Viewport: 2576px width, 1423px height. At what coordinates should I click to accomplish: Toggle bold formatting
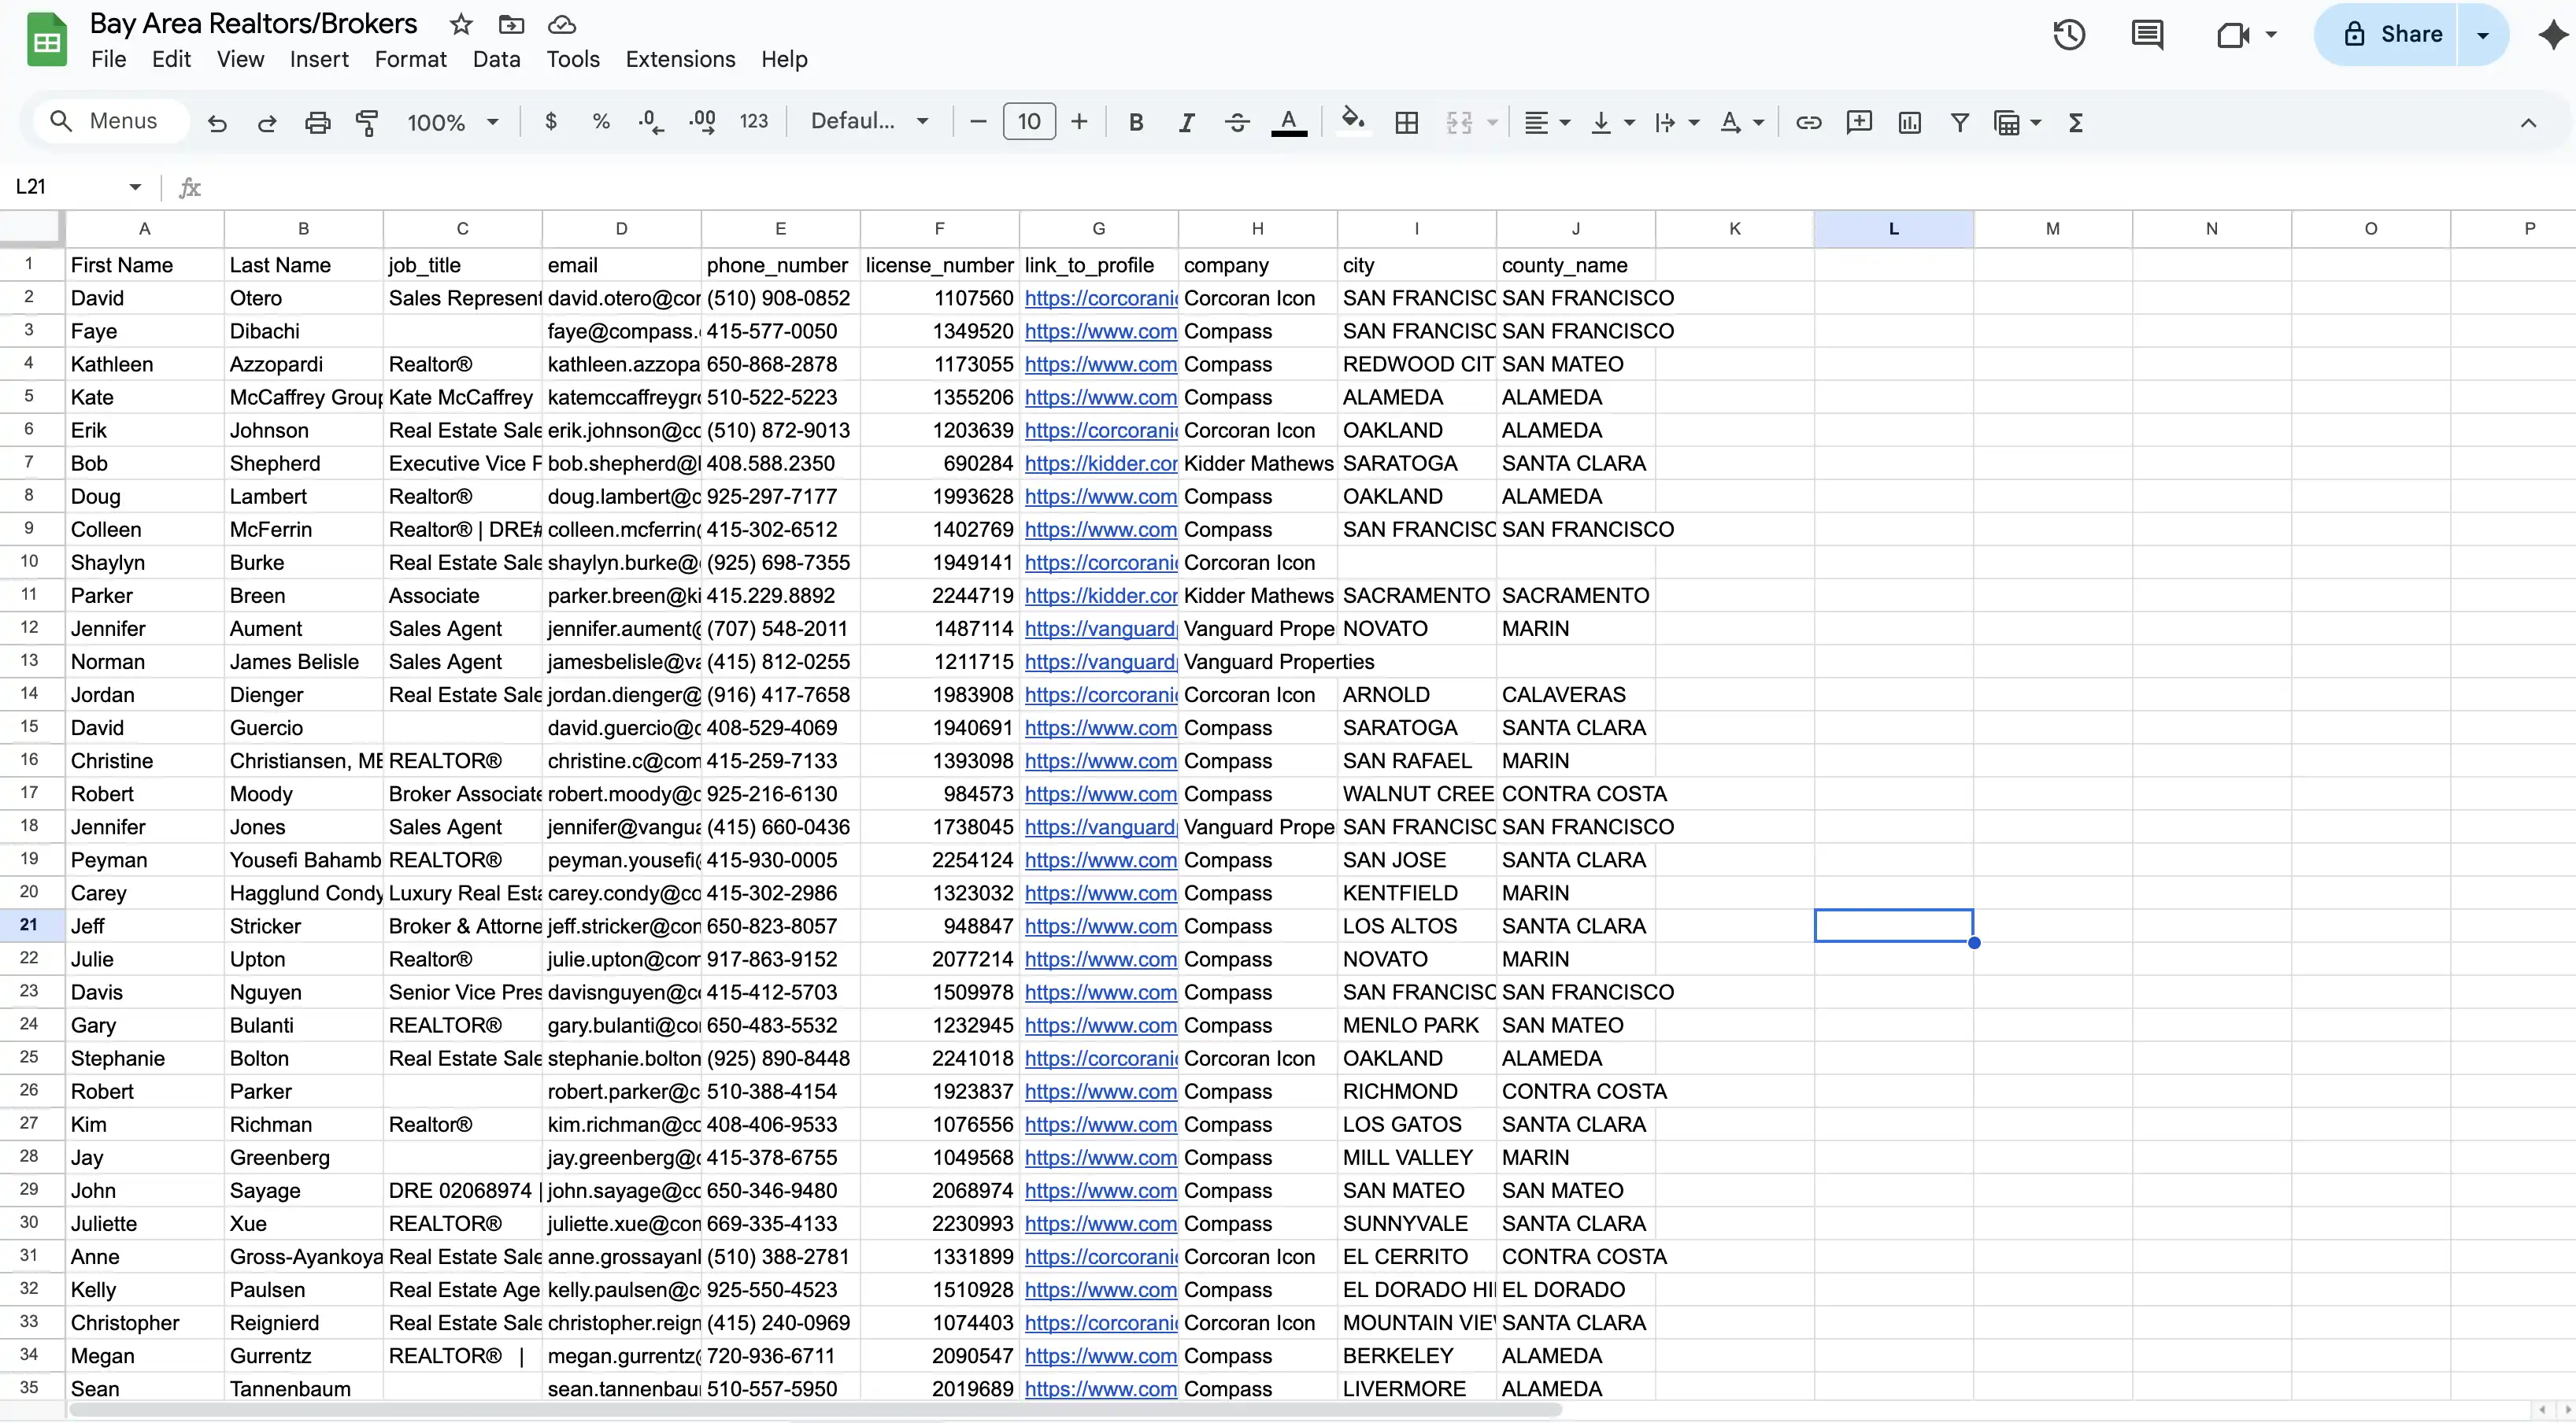click(x=1136, y=121)
